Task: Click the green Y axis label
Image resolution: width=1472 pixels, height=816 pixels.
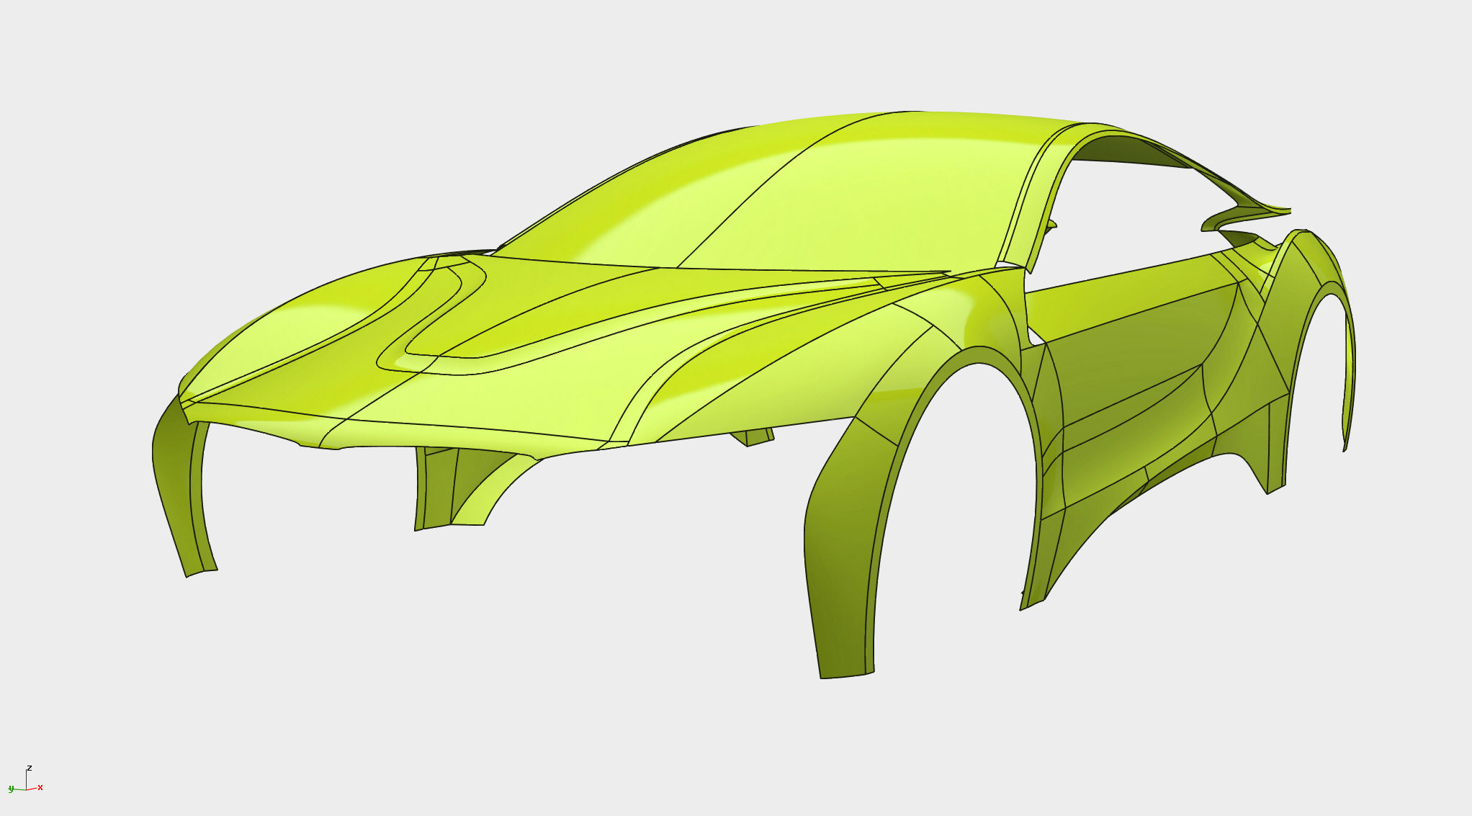Action: pos(11,789)
